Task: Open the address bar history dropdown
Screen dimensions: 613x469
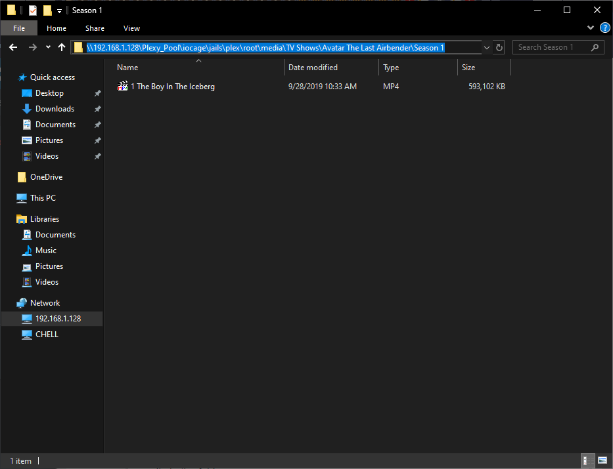Action: click(487, 47)
